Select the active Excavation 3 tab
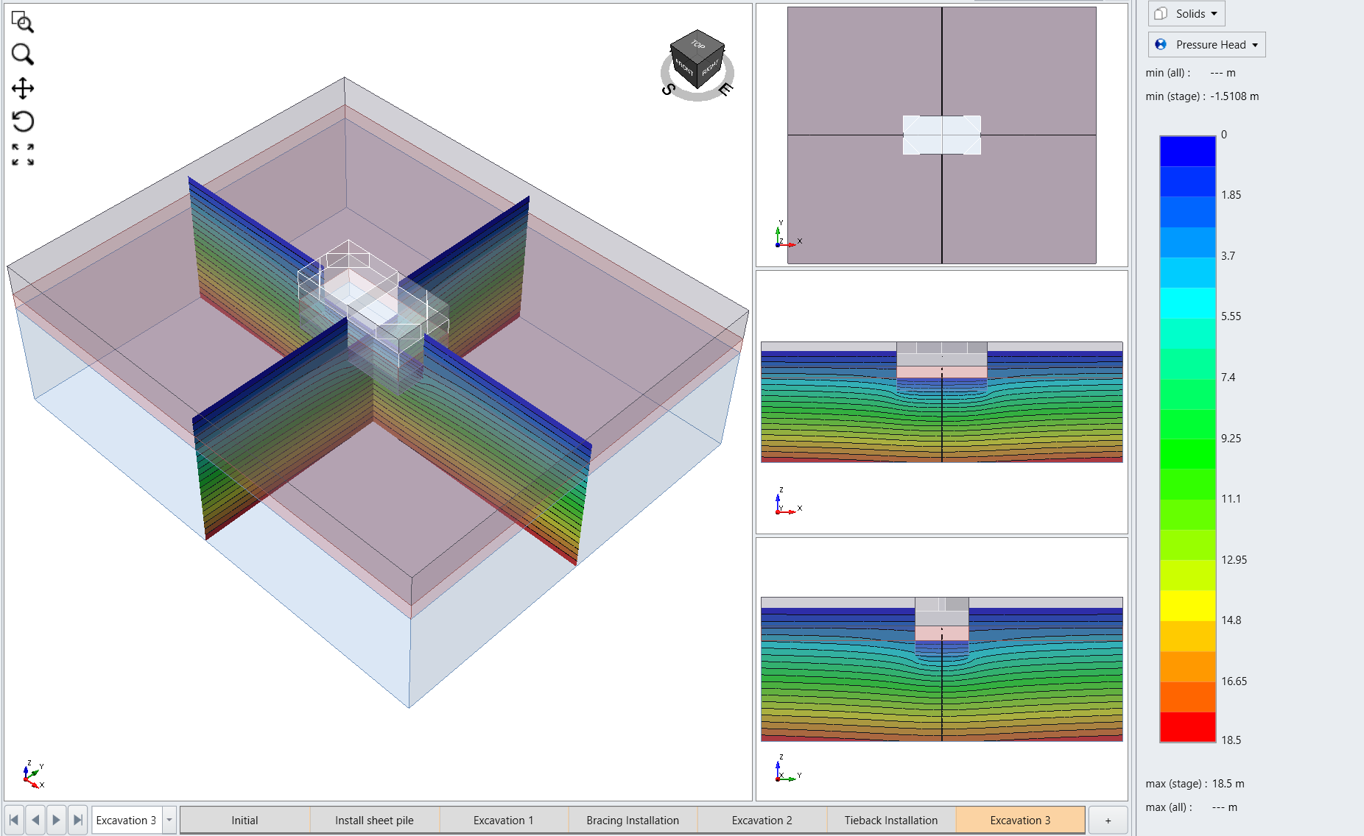Image resolution: width=1364 pixels, height=836 pixels. pos(1020,820)
